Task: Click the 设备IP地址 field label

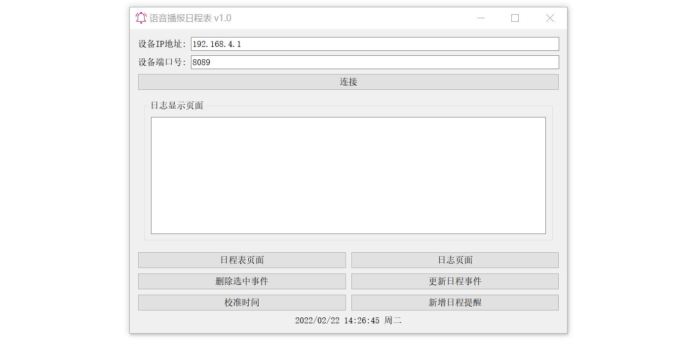Action: (162, 43)
